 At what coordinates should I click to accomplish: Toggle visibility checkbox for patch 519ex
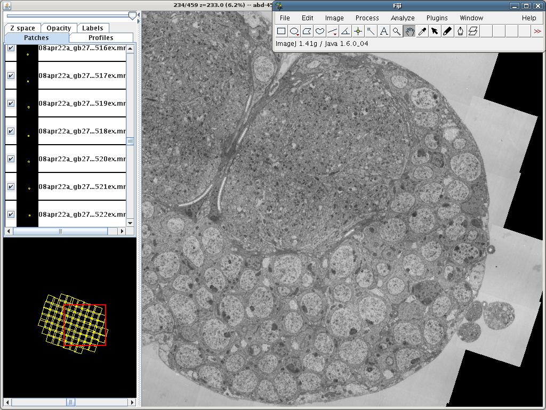[11, 104]
